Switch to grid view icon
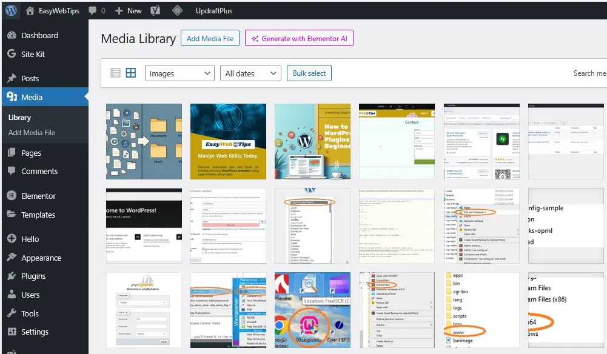The image size is (607, 354). [130, 73]
